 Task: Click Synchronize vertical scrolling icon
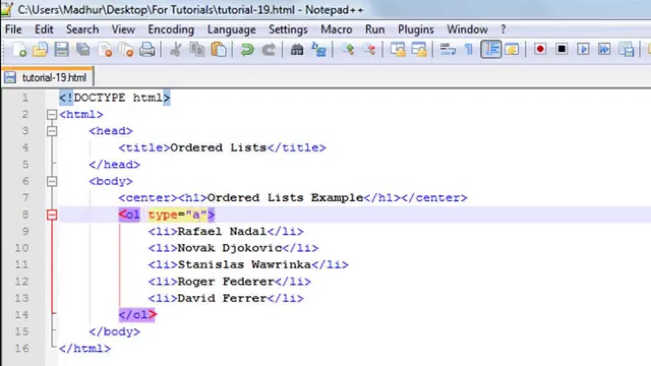(397, 49)
